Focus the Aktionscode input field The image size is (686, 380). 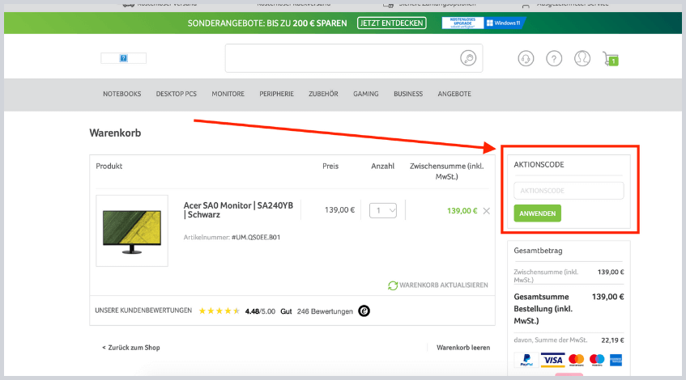(x=569, y=191)
